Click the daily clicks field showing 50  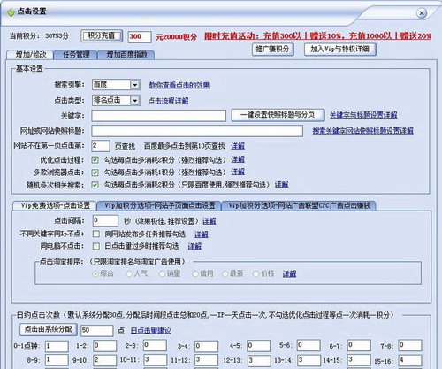97,331
